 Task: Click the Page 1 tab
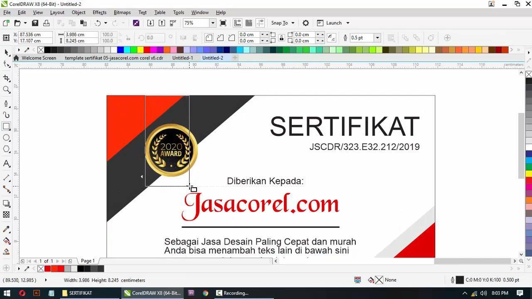click(88, 261)
